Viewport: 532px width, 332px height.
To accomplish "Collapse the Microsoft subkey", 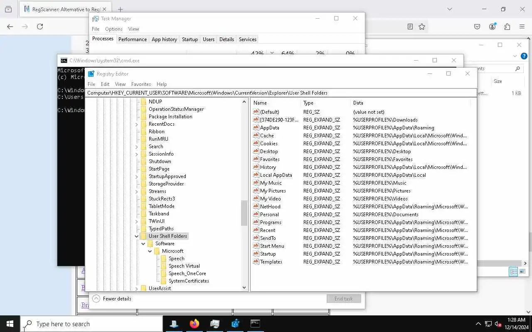I will 150,251.
